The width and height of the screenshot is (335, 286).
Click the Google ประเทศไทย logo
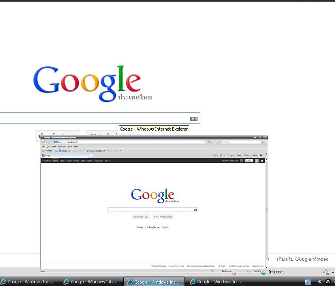[92, 84]
